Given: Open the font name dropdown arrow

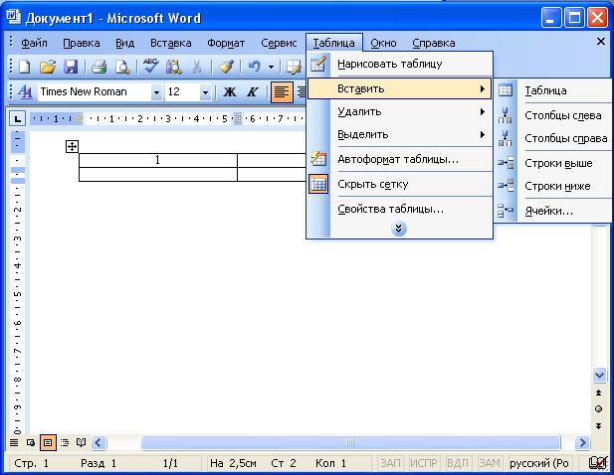Looking at the screenshot, I should click(x=156, y=92).
